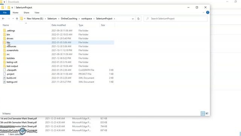Collapse the ribbon with the chevron
241x136 pixels.
coord(203,12)
